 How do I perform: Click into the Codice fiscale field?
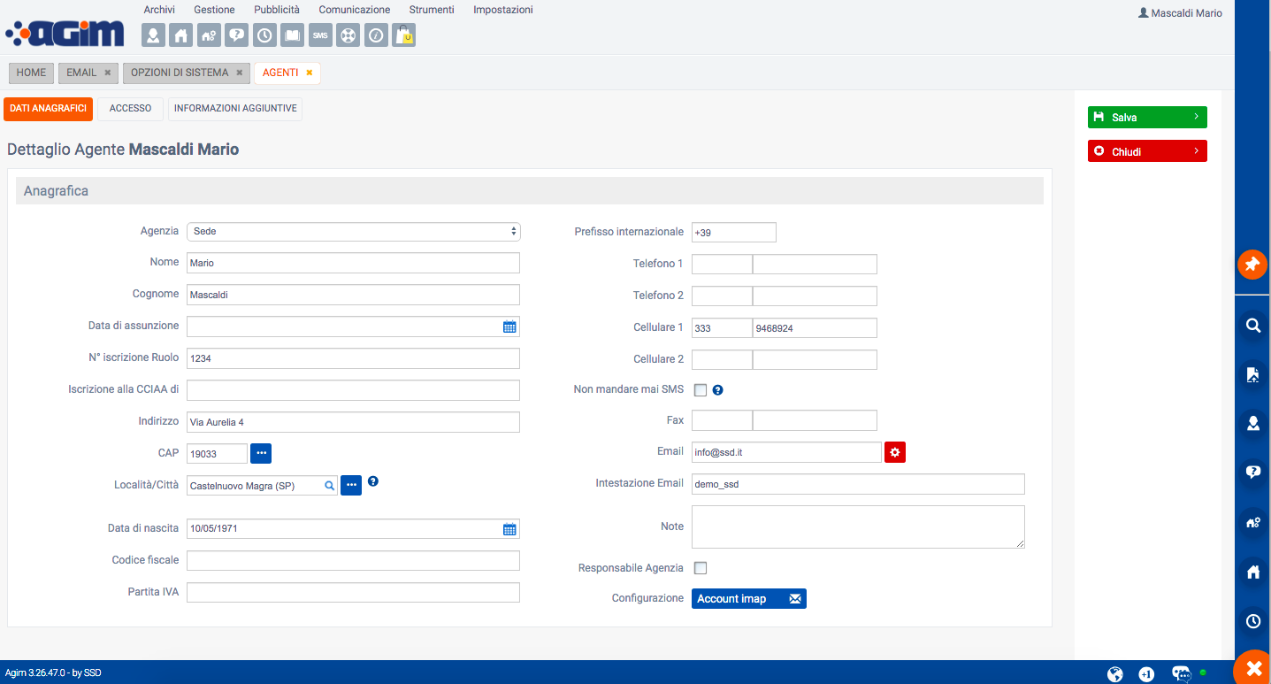click(353, 560)
